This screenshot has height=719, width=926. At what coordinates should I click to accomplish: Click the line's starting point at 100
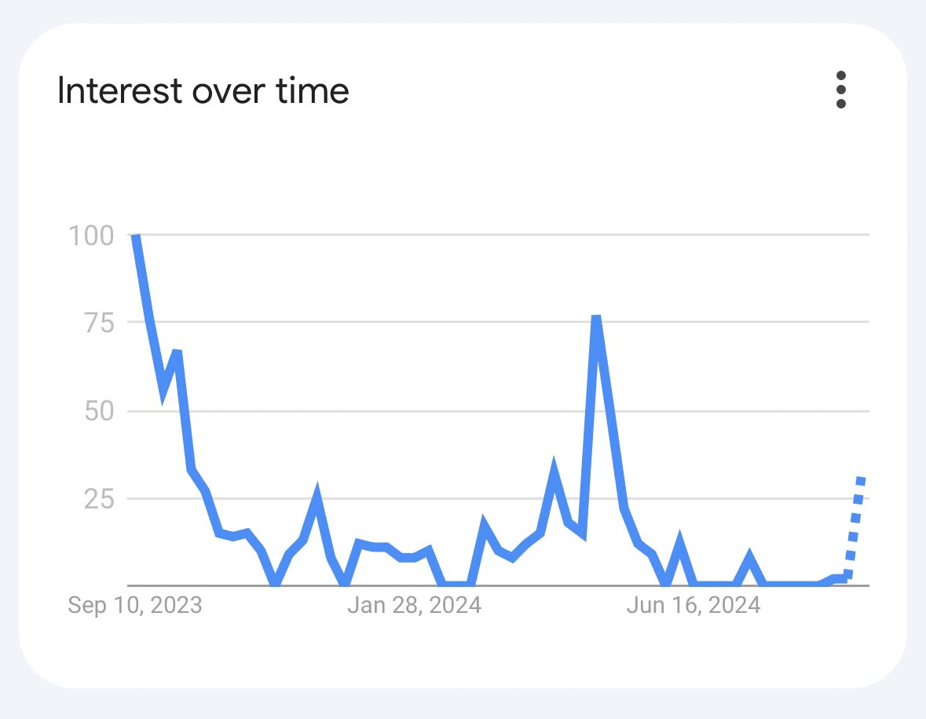[136, 236]
